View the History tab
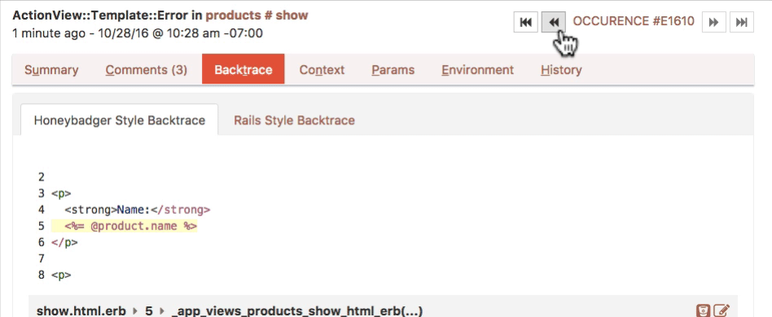 click(x=561, y=70)
